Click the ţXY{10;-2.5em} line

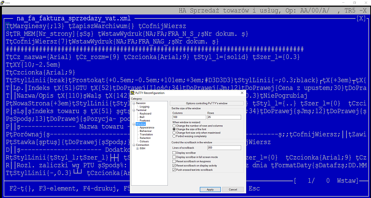point(35,65)
